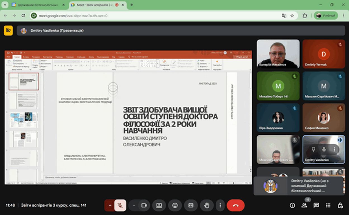349x215 pixels.
Task: Open meeting details info icon
Action: [x=292, y=205]
